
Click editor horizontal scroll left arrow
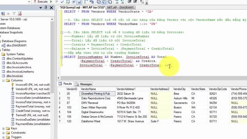point(58,78)
